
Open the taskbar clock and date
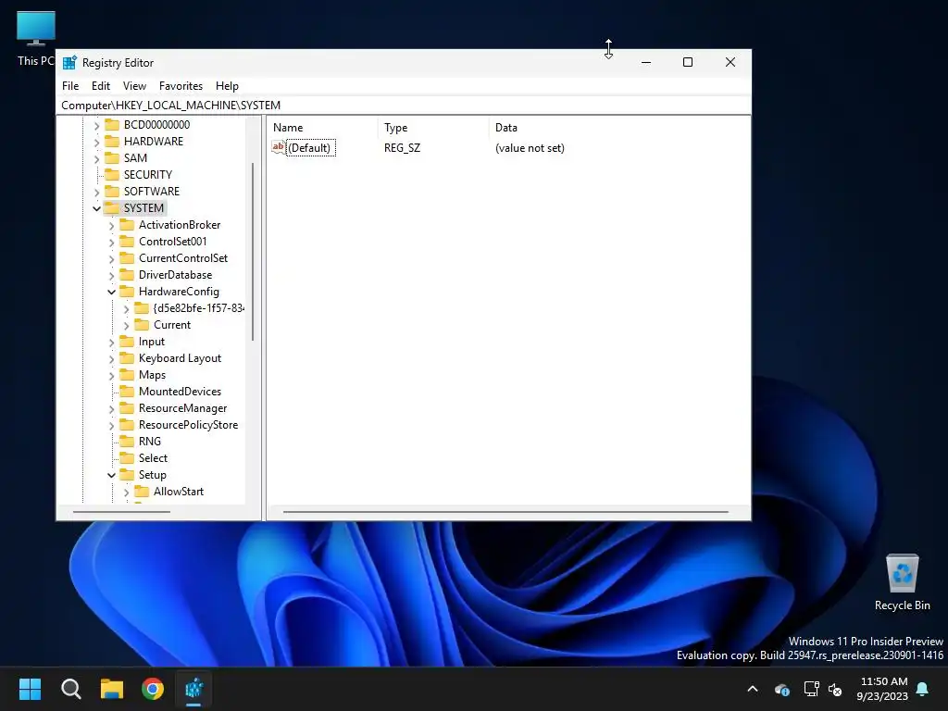[x=882, y=689]
